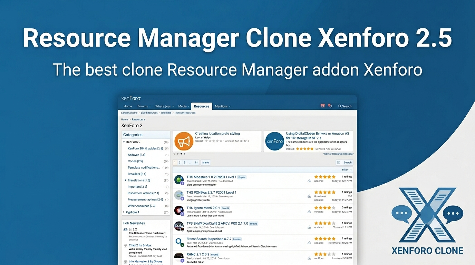The image size is (475, 265).
Task: Open the Wther Assouncs [2.3] category
Action: [x=142, y=206]
